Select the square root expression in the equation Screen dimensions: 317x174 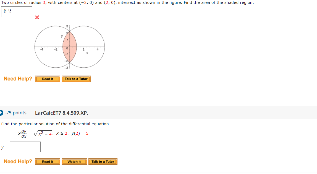click(43, 133)
